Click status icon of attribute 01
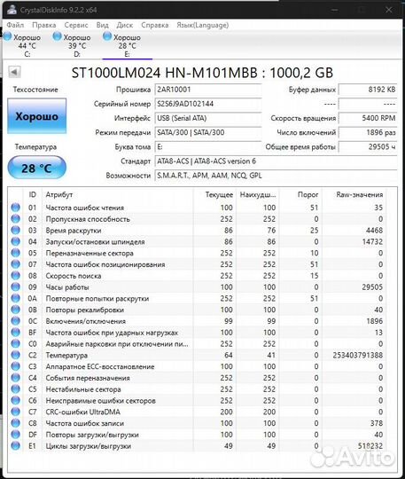The width and height of the screenshot is (405, 479). point(15,208)
